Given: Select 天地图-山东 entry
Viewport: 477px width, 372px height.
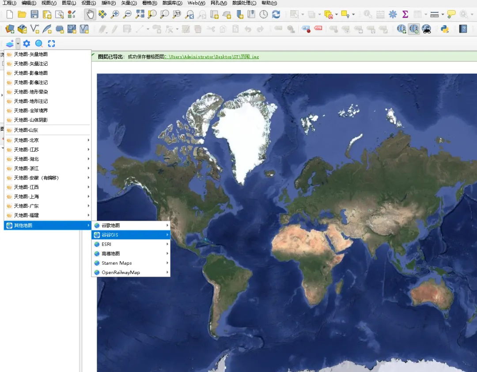Looking at the screenshot, I should tap(48, 130).
